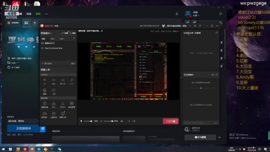This screenshot has height=152, width=270.
Task: Click 清空 clear sources button
Action: click(73, 64)
